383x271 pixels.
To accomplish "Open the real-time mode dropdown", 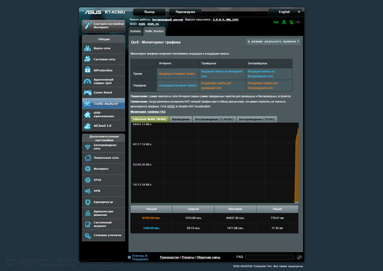I will [x=273, y=42].
